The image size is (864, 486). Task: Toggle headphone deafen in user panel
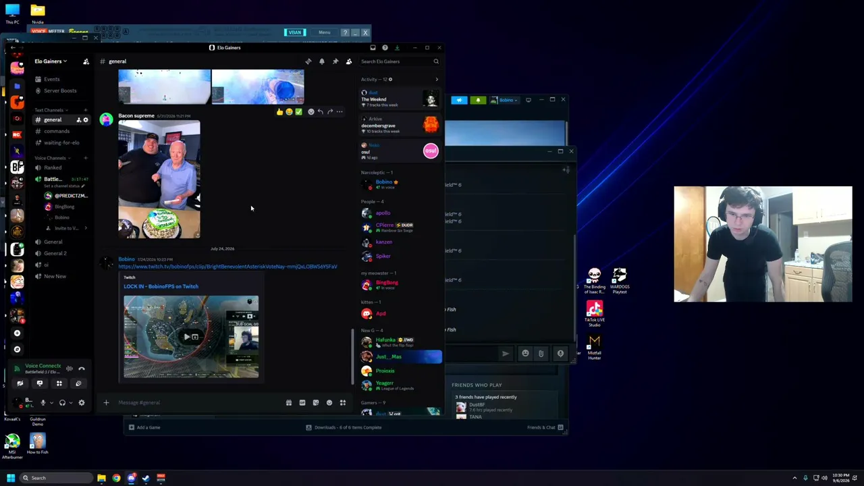click(62, 403)
